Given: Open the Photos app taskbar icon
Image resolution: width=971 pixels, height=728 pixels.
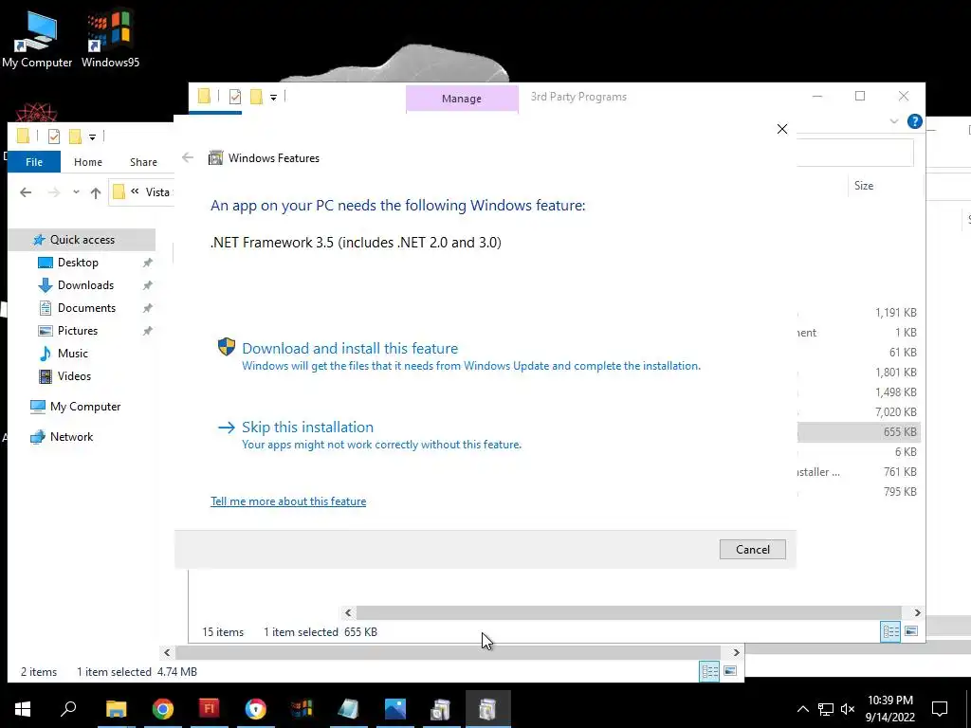Looking at the screenshot, I should pyautogui.click(x=394, y=709).
